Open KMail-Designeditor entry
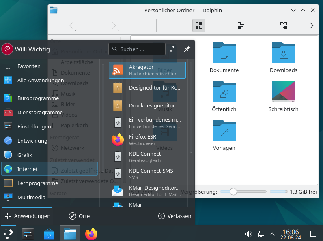Viewport: 323px width, 241px height. [x=147, y=191]
